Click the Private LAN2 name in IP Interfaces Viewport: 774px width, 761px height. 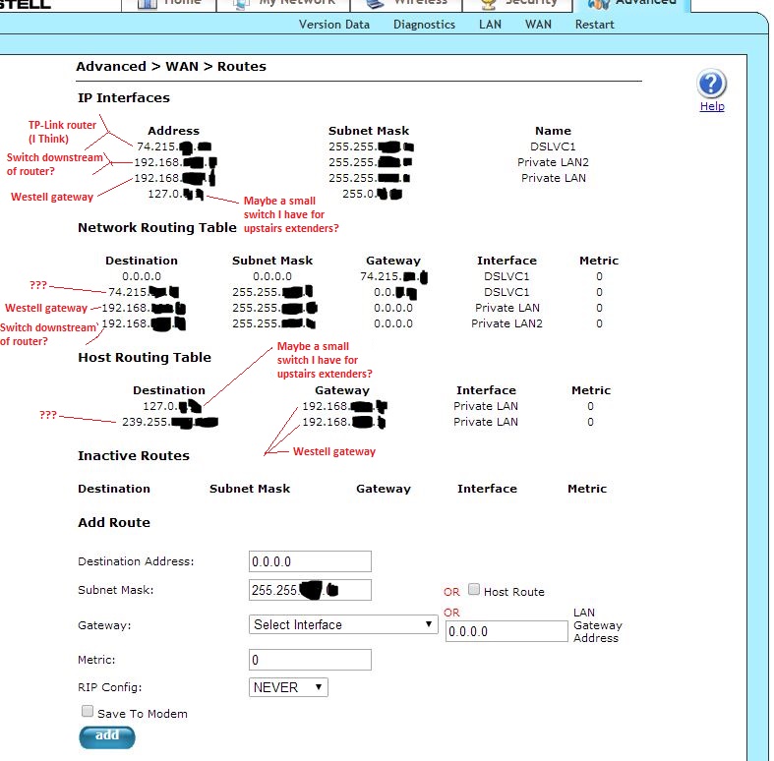(x=553, y=162)
